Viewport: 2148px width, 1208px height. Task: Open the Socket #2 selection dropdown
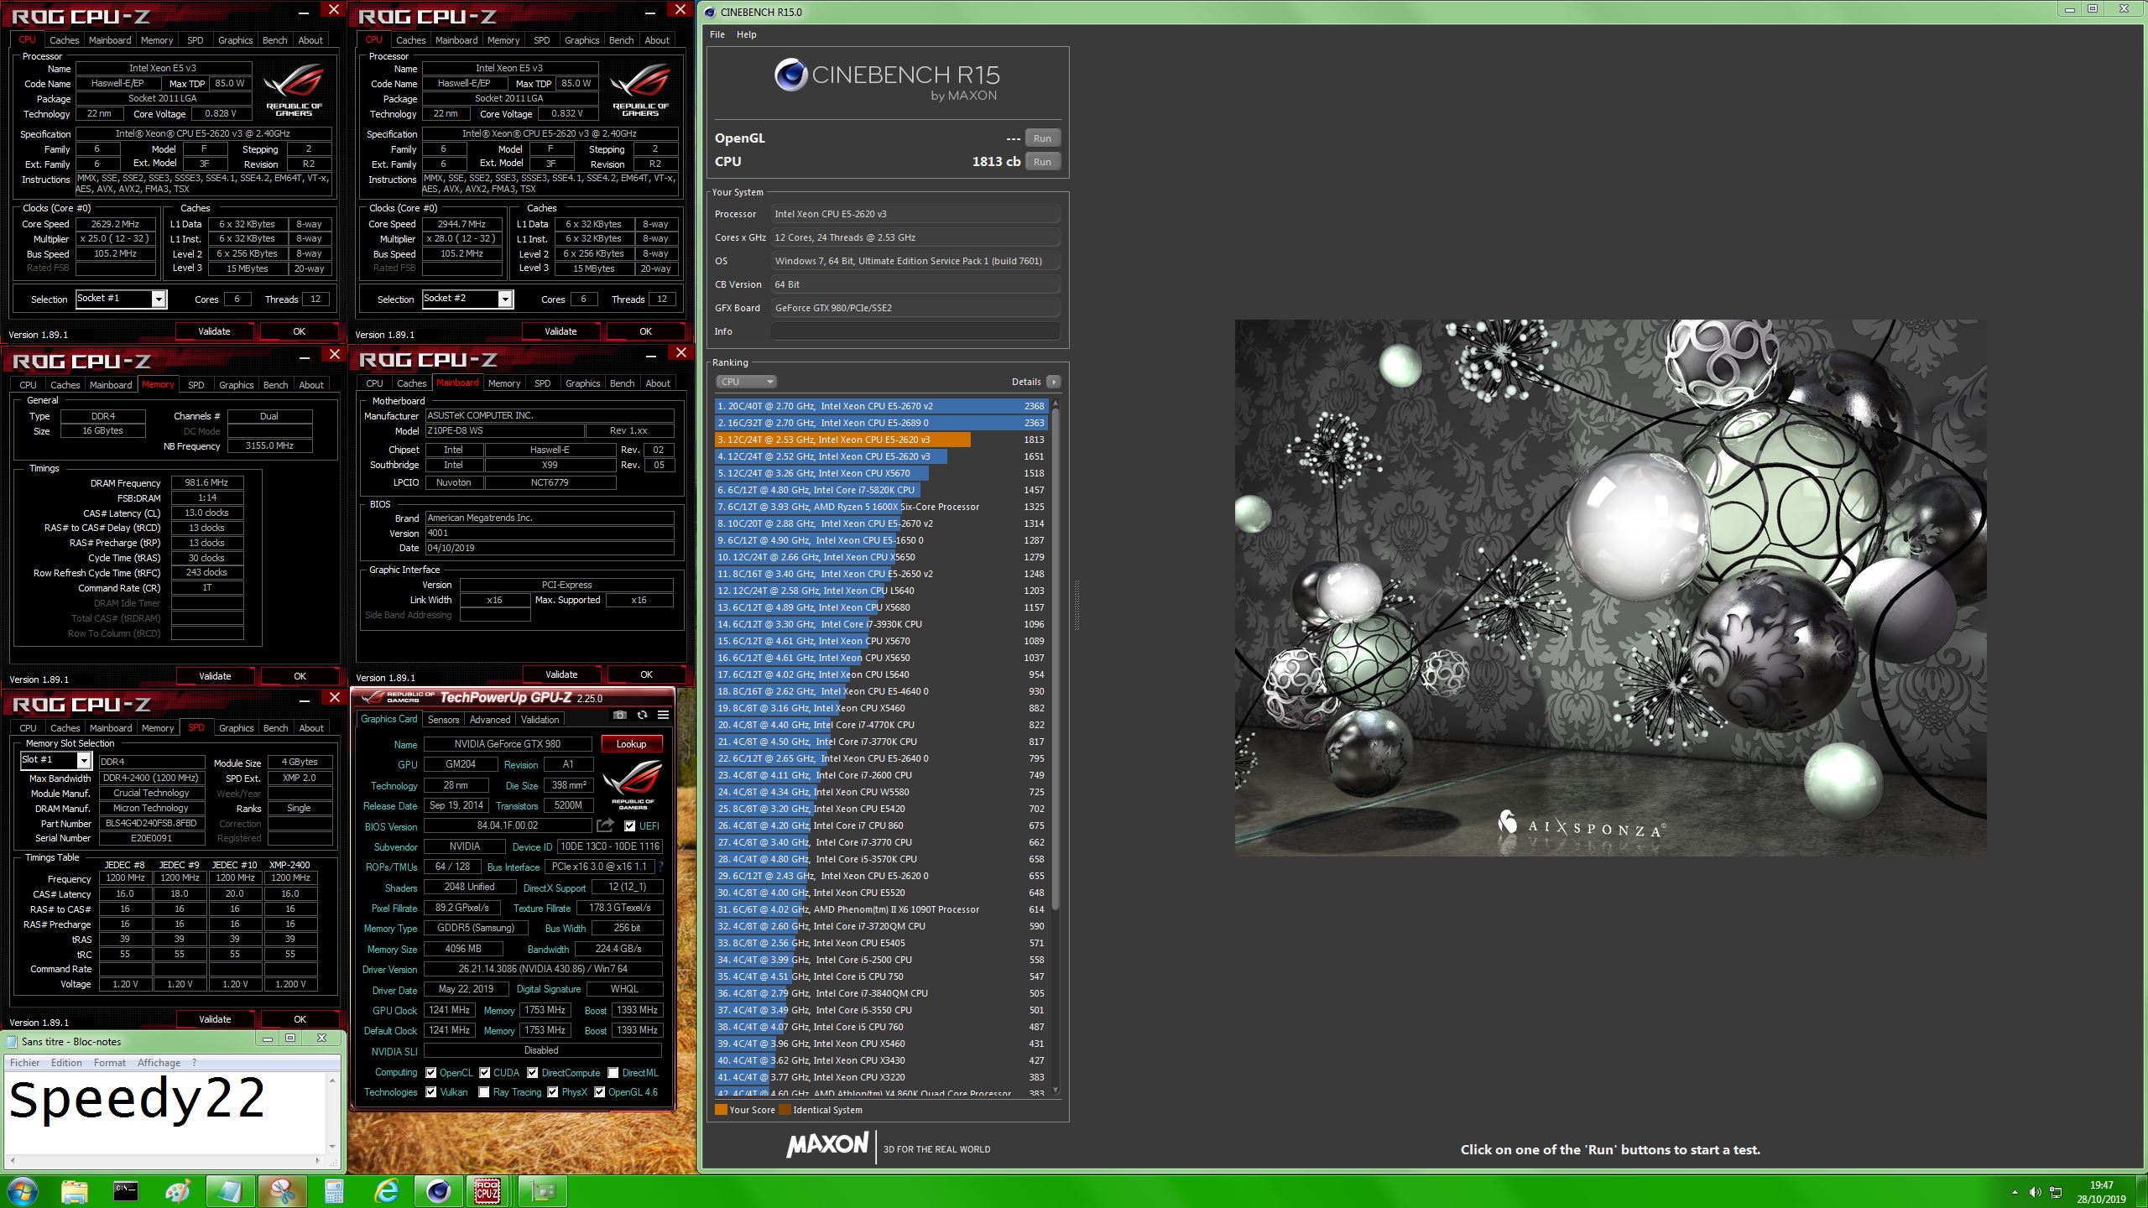pyautogui.click(x=468, y=299)
